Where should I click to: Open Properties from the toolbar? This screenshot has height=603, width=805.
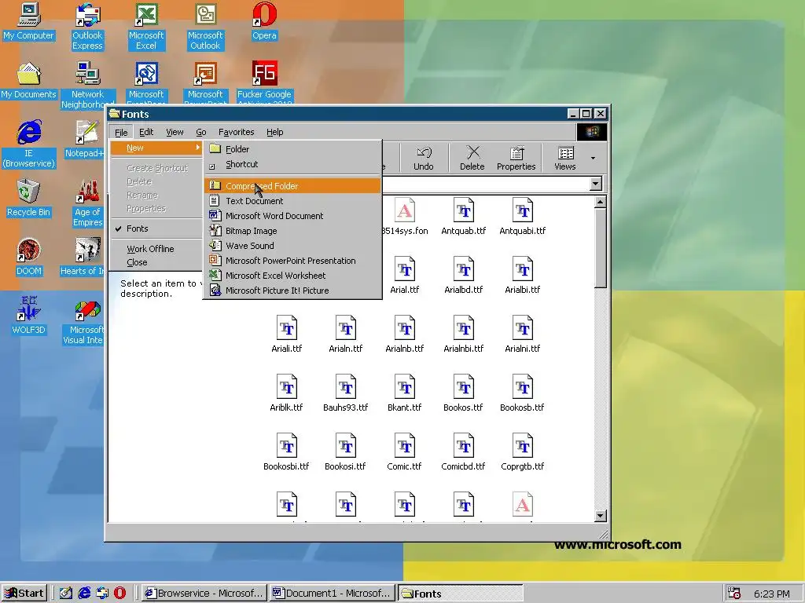click(x=516, y=158)
